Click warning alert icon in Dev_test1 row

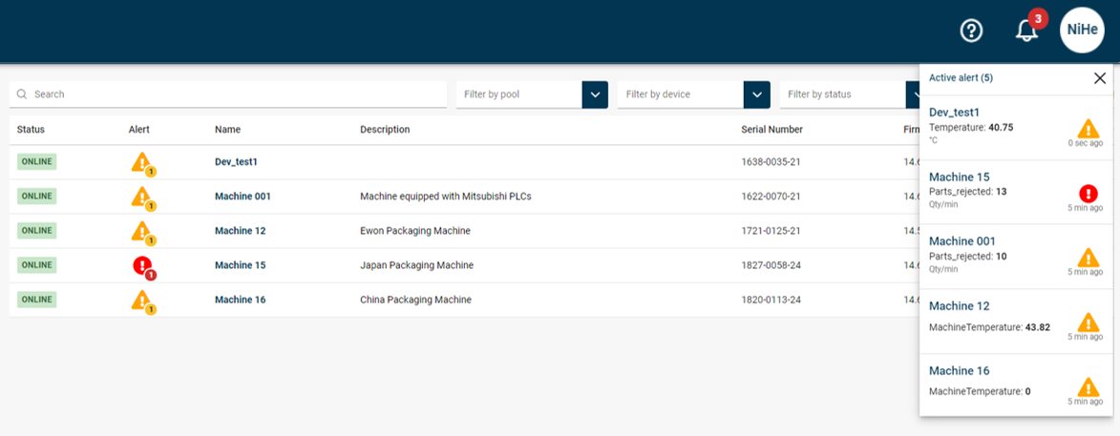pyautogui.click(x=141, y=162)
